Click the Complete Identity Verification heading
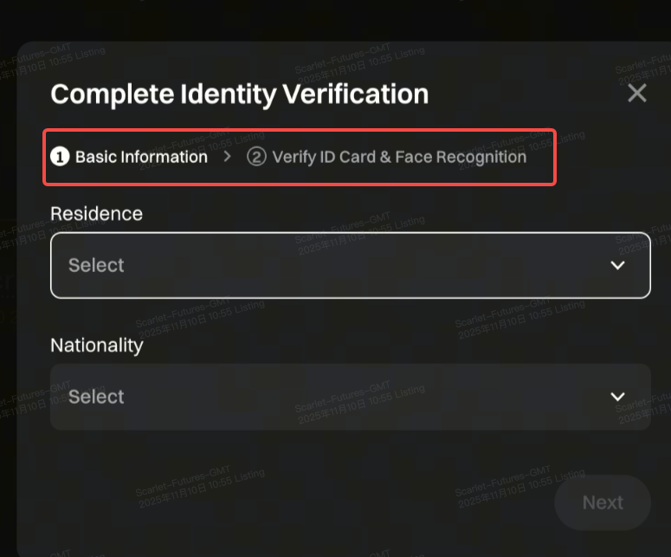The width and height of the screenshot is (671, 557). [240, 94]
